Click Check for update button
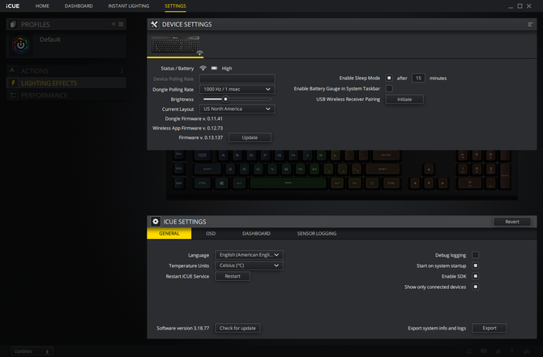The width and height of the screenshot is (543, 357). 237,328
